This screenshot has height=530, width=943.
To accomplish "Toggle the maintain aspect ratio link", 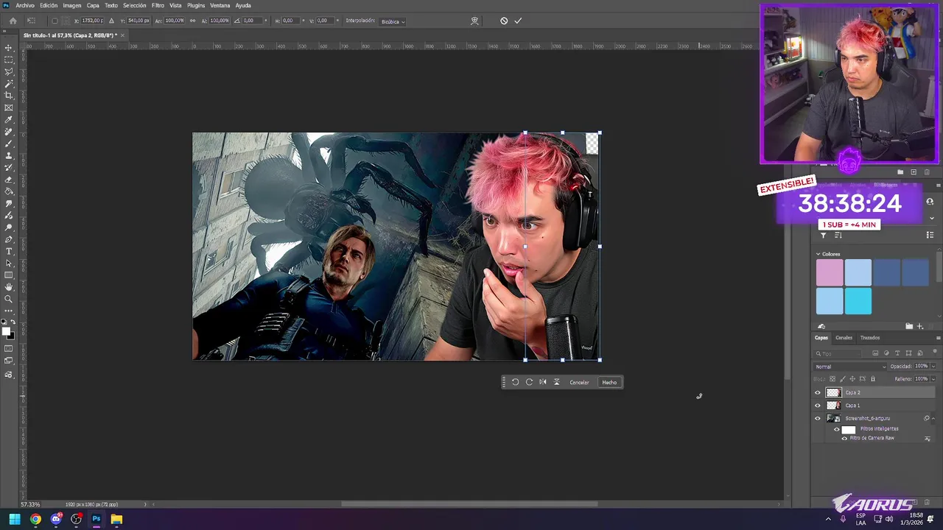I will (x=193, y=21).
